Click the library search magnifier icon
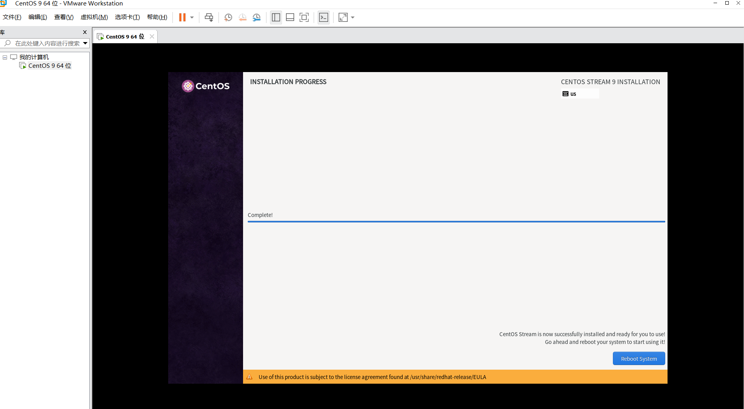The height and width of the screenshot is (409, 744). 7,43
